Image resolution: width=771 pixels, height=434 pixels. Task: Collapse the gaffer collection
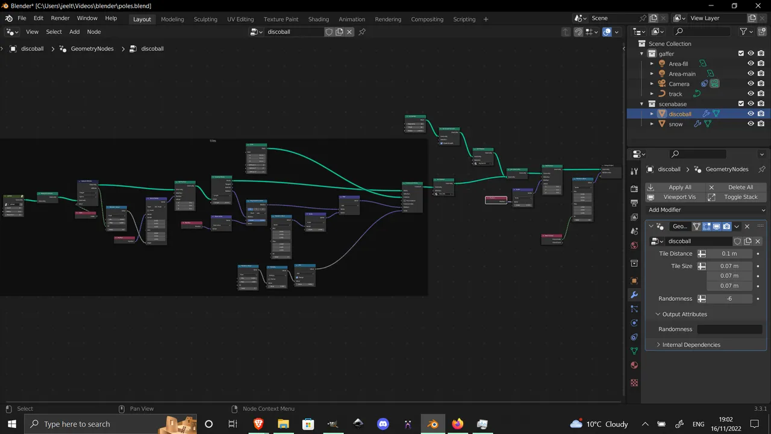tap(642, 54)
